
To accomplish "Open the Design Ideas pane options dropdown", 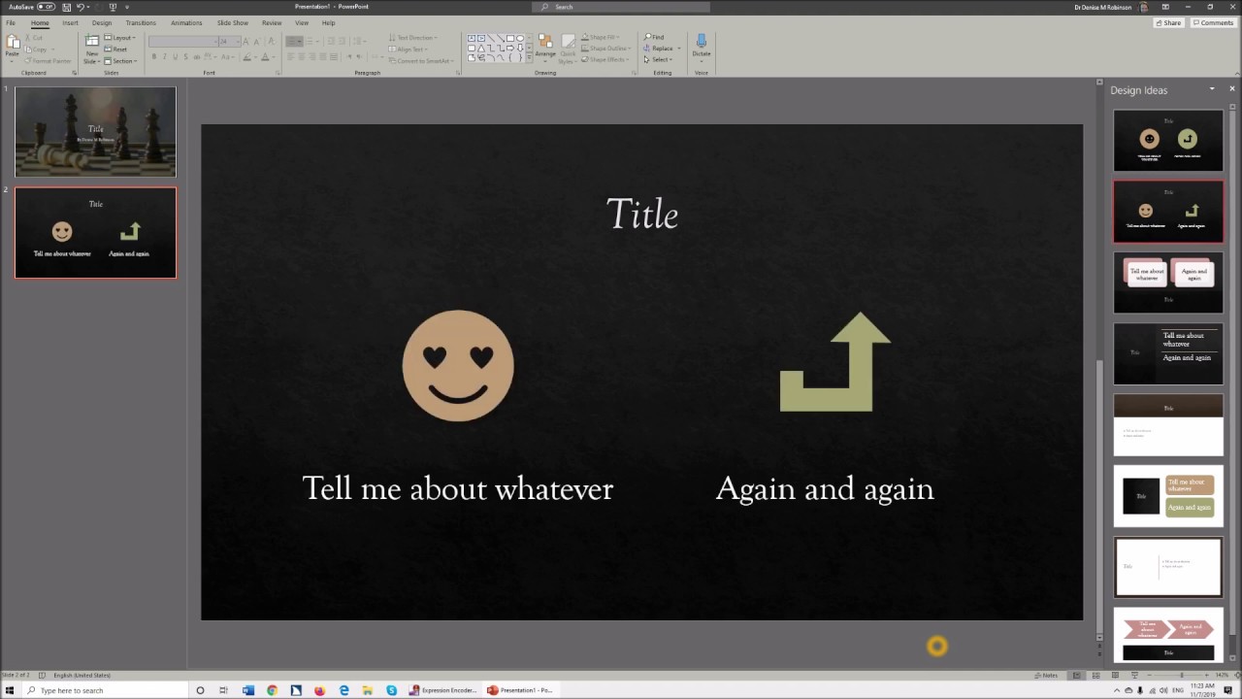I will [1212, 89].
